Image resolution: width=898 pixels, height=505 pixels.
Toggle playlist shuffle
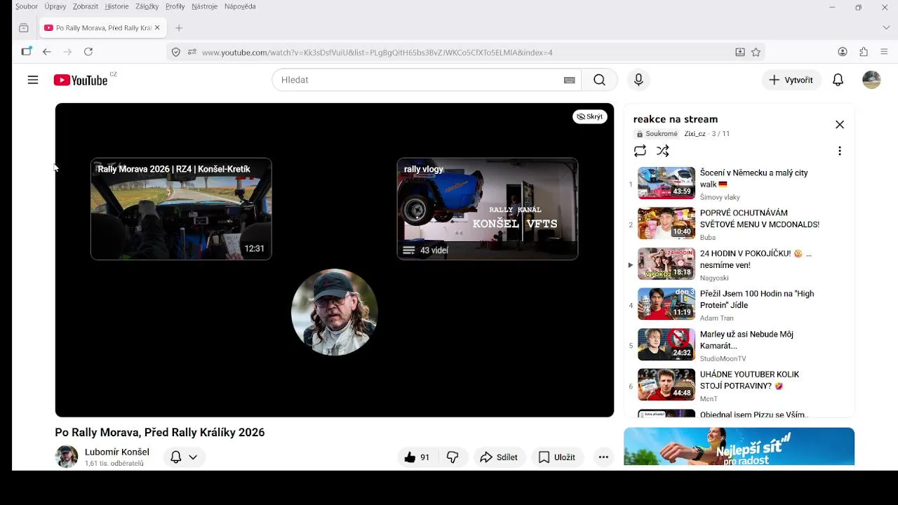click(x=663, y=151)
